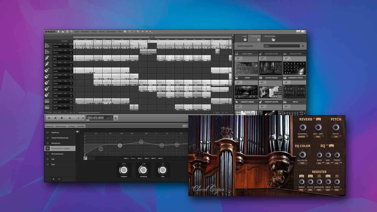Click the arrow button beside the VocalTune row
The width and height of the screenshot is (377, 212).
(x=77, y=132)
